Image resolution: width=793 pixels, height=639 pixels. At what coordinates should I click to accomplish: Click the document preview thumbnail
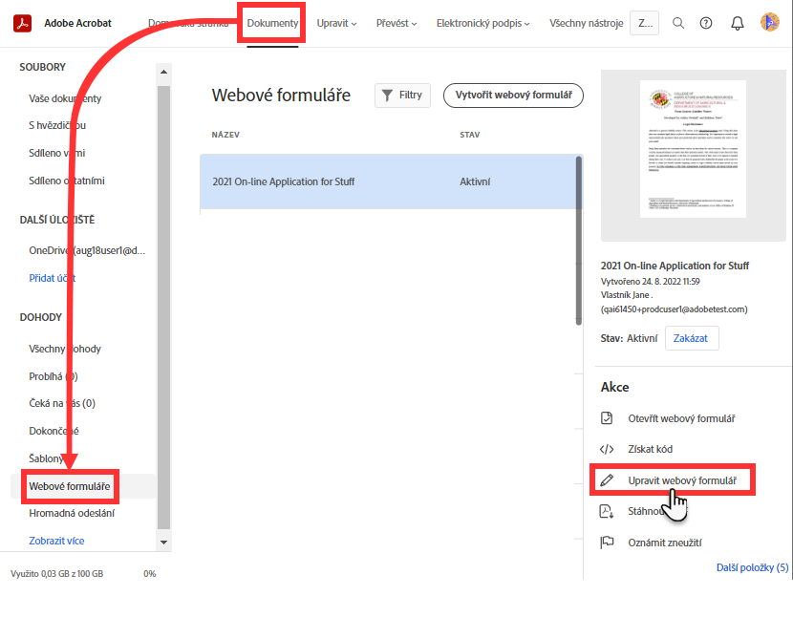(693, 149)
